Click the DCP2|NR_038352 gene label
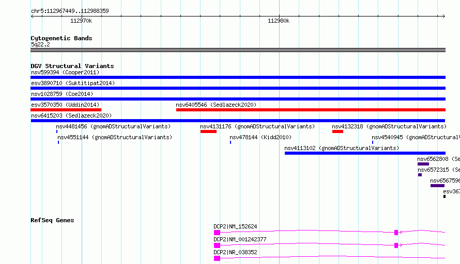Image resolution: width=460 pixels, height=264 pixels. coord(235,252)
